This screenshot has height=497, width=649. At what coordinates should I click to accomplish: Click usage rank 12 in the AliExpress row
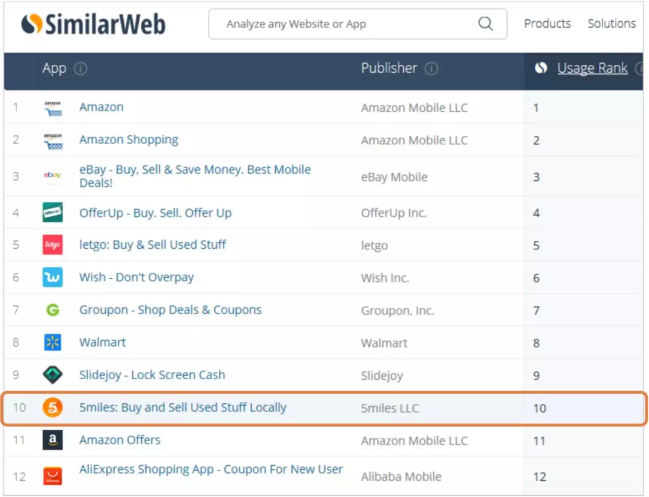point(540,477)
